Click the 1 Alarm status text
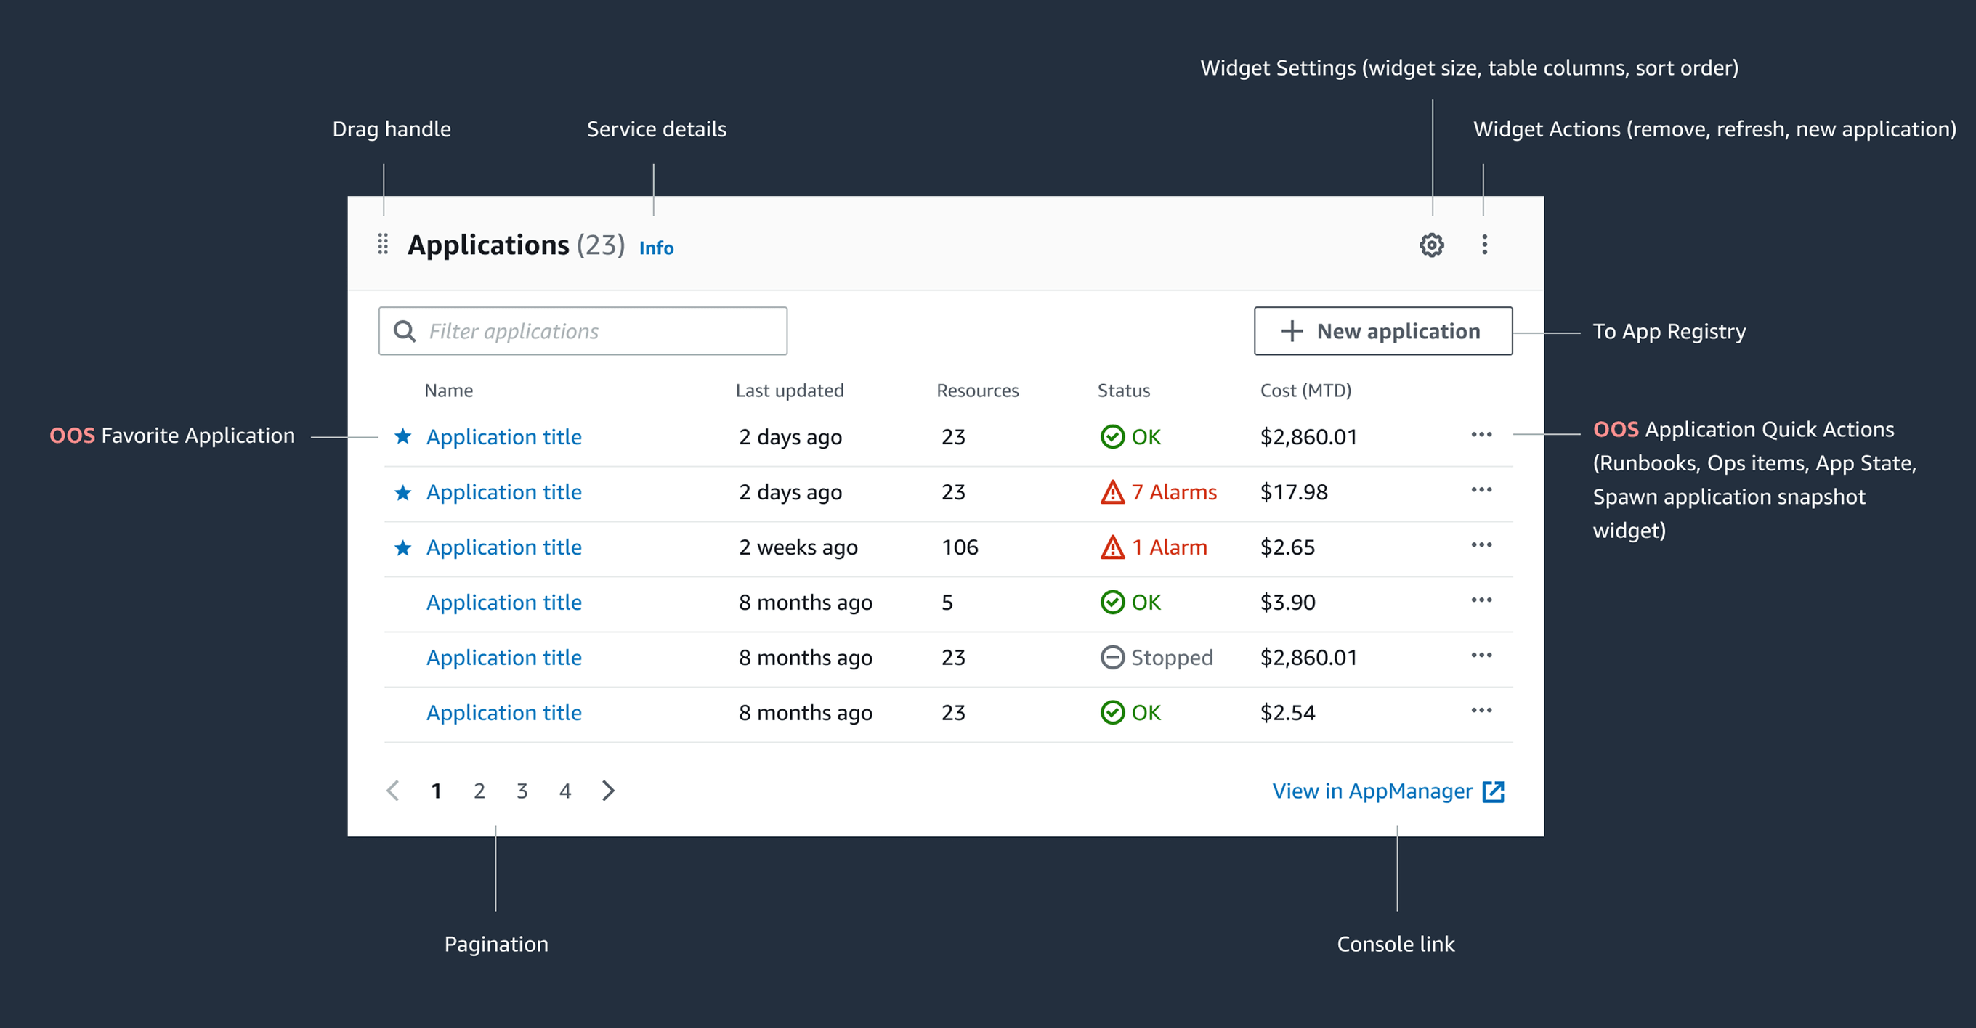 [1169, 547]
